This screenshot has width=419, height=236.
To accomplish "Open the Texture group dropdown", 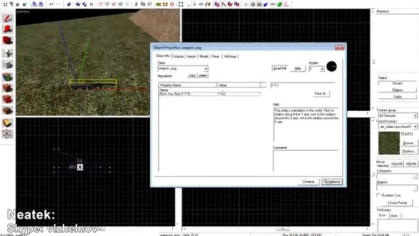I will click(x=397, y=115).
